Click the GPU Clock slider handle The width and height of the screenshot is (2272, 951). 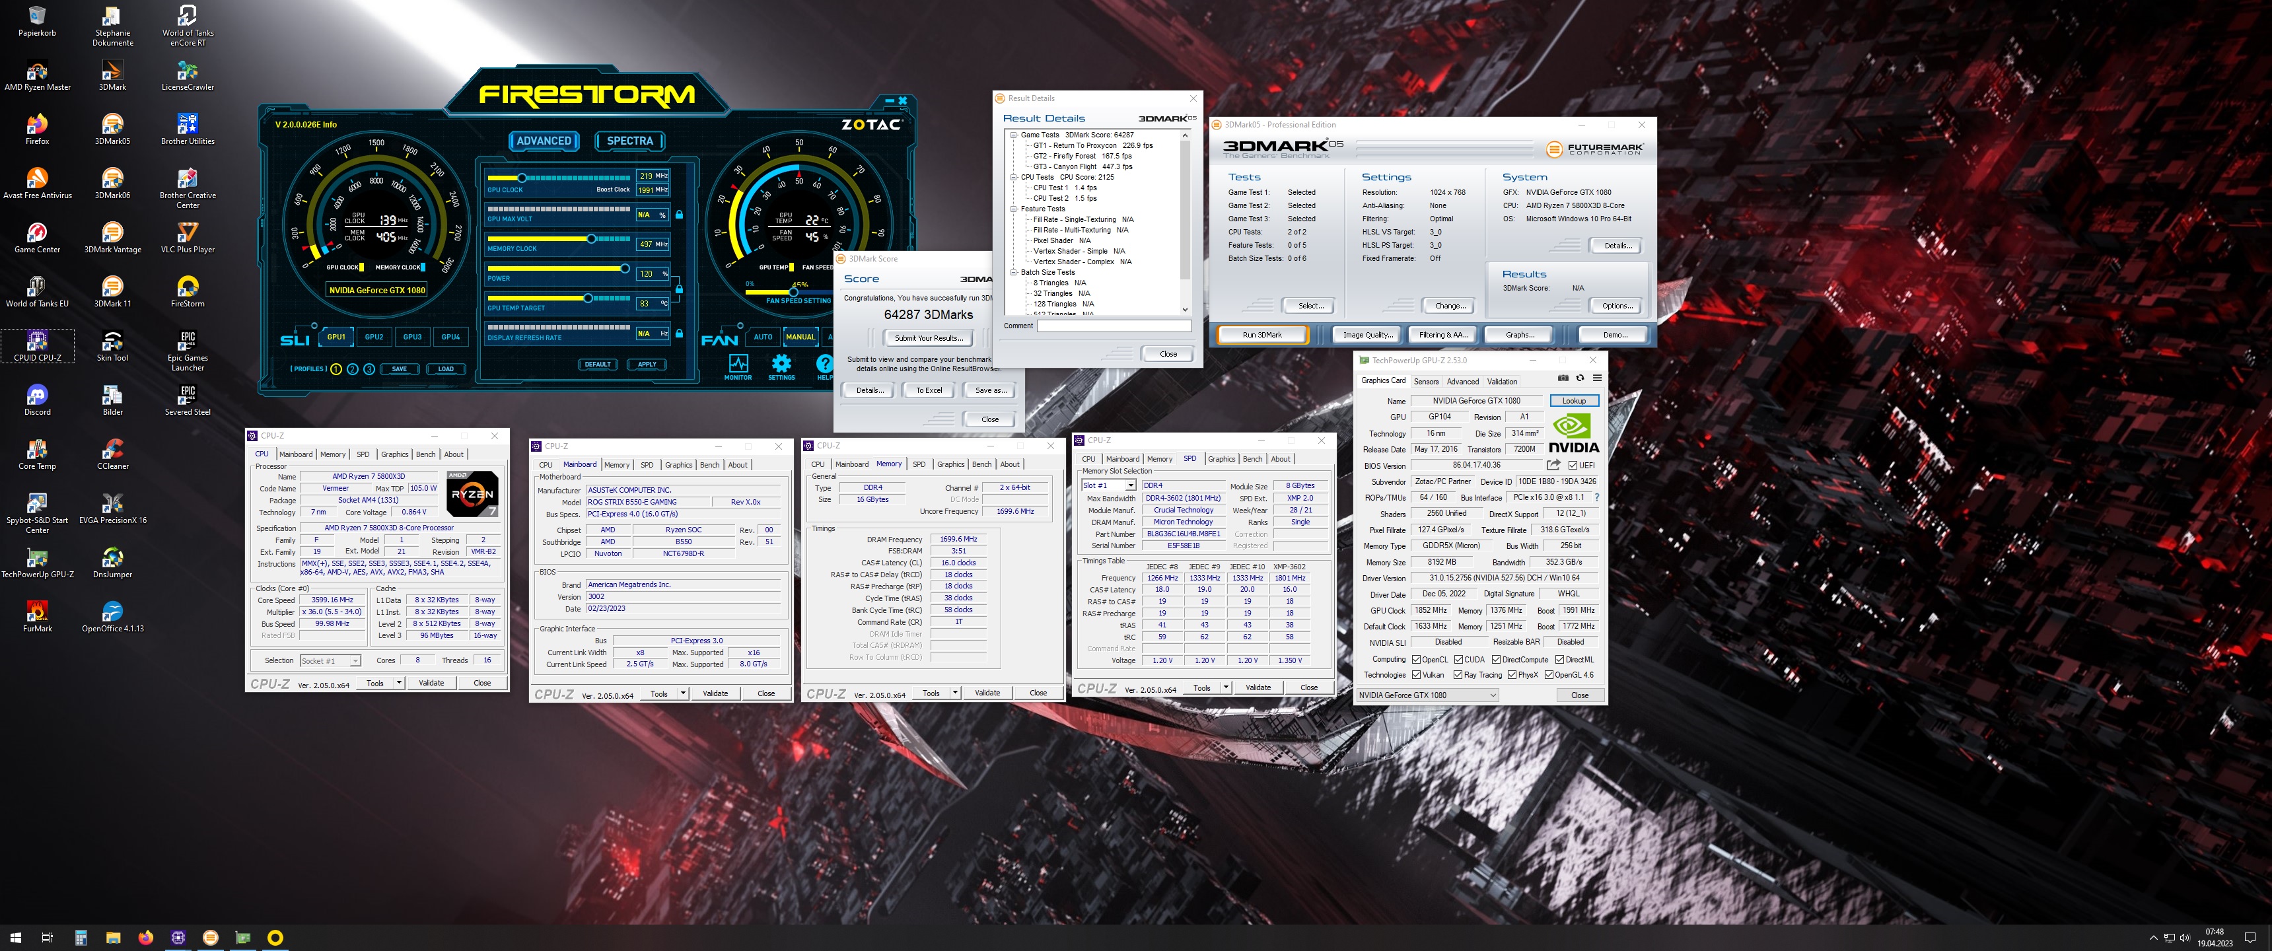[x=522, y=177]
